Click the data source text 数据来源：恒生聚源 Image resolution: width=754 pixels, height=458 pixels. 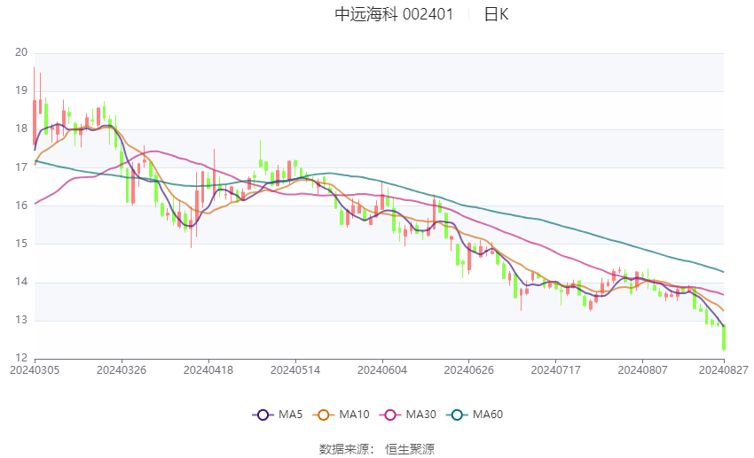click(377, 449)
